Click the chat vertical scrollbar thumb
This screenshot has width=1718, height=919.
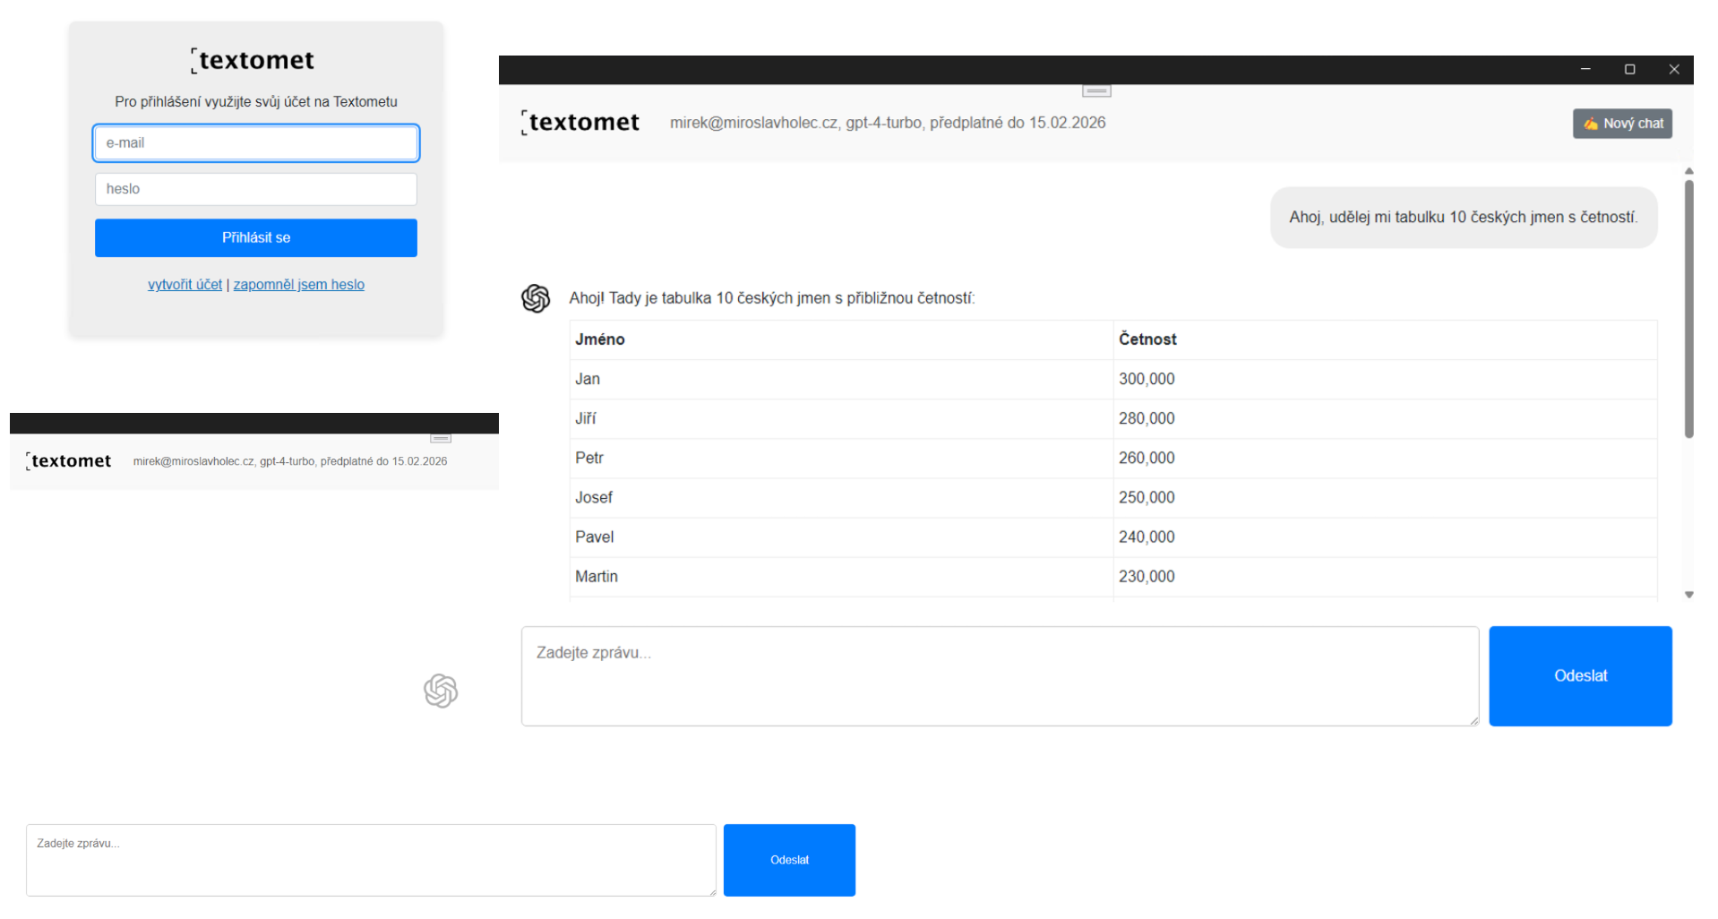(1688, 309)
